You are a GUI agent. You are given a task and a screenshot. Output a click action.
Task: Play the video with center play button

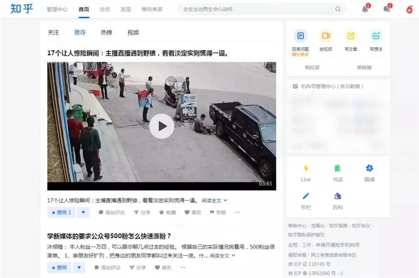coord(162,126)
